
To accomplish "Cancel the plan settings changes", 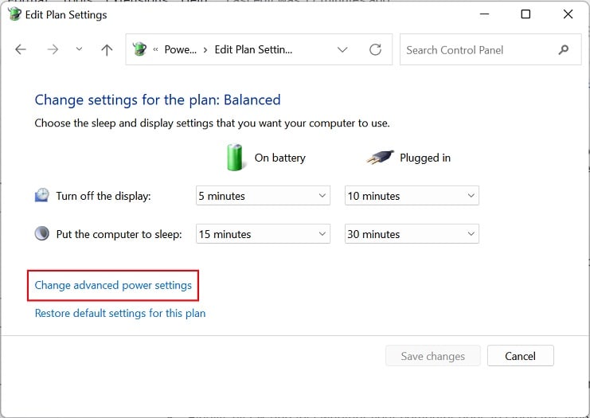I will click(521, 356).
